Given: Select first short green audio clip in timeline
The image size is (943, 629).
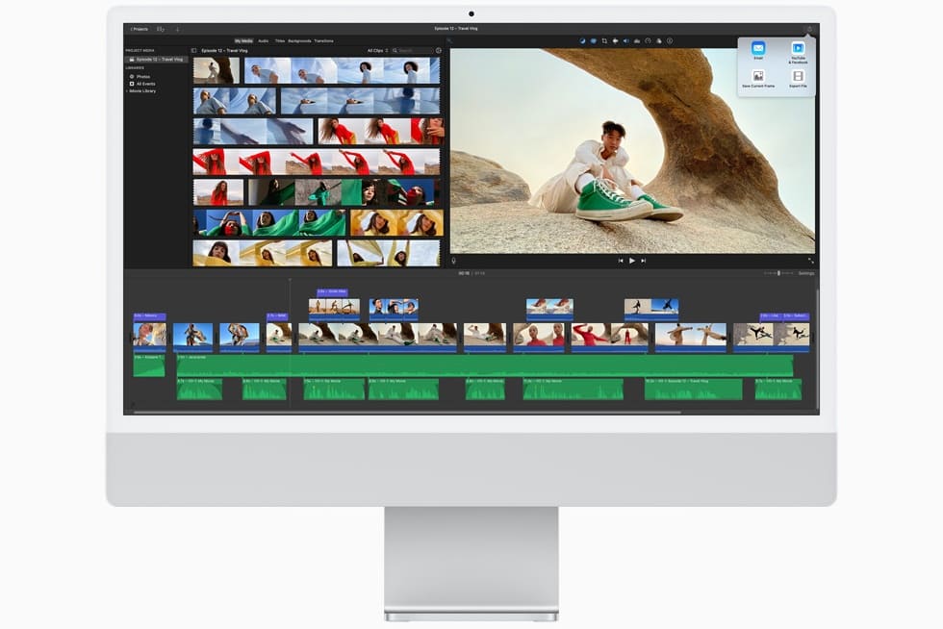Looking at the screenshot, I should pyautogui.click(x=148, y=365).
